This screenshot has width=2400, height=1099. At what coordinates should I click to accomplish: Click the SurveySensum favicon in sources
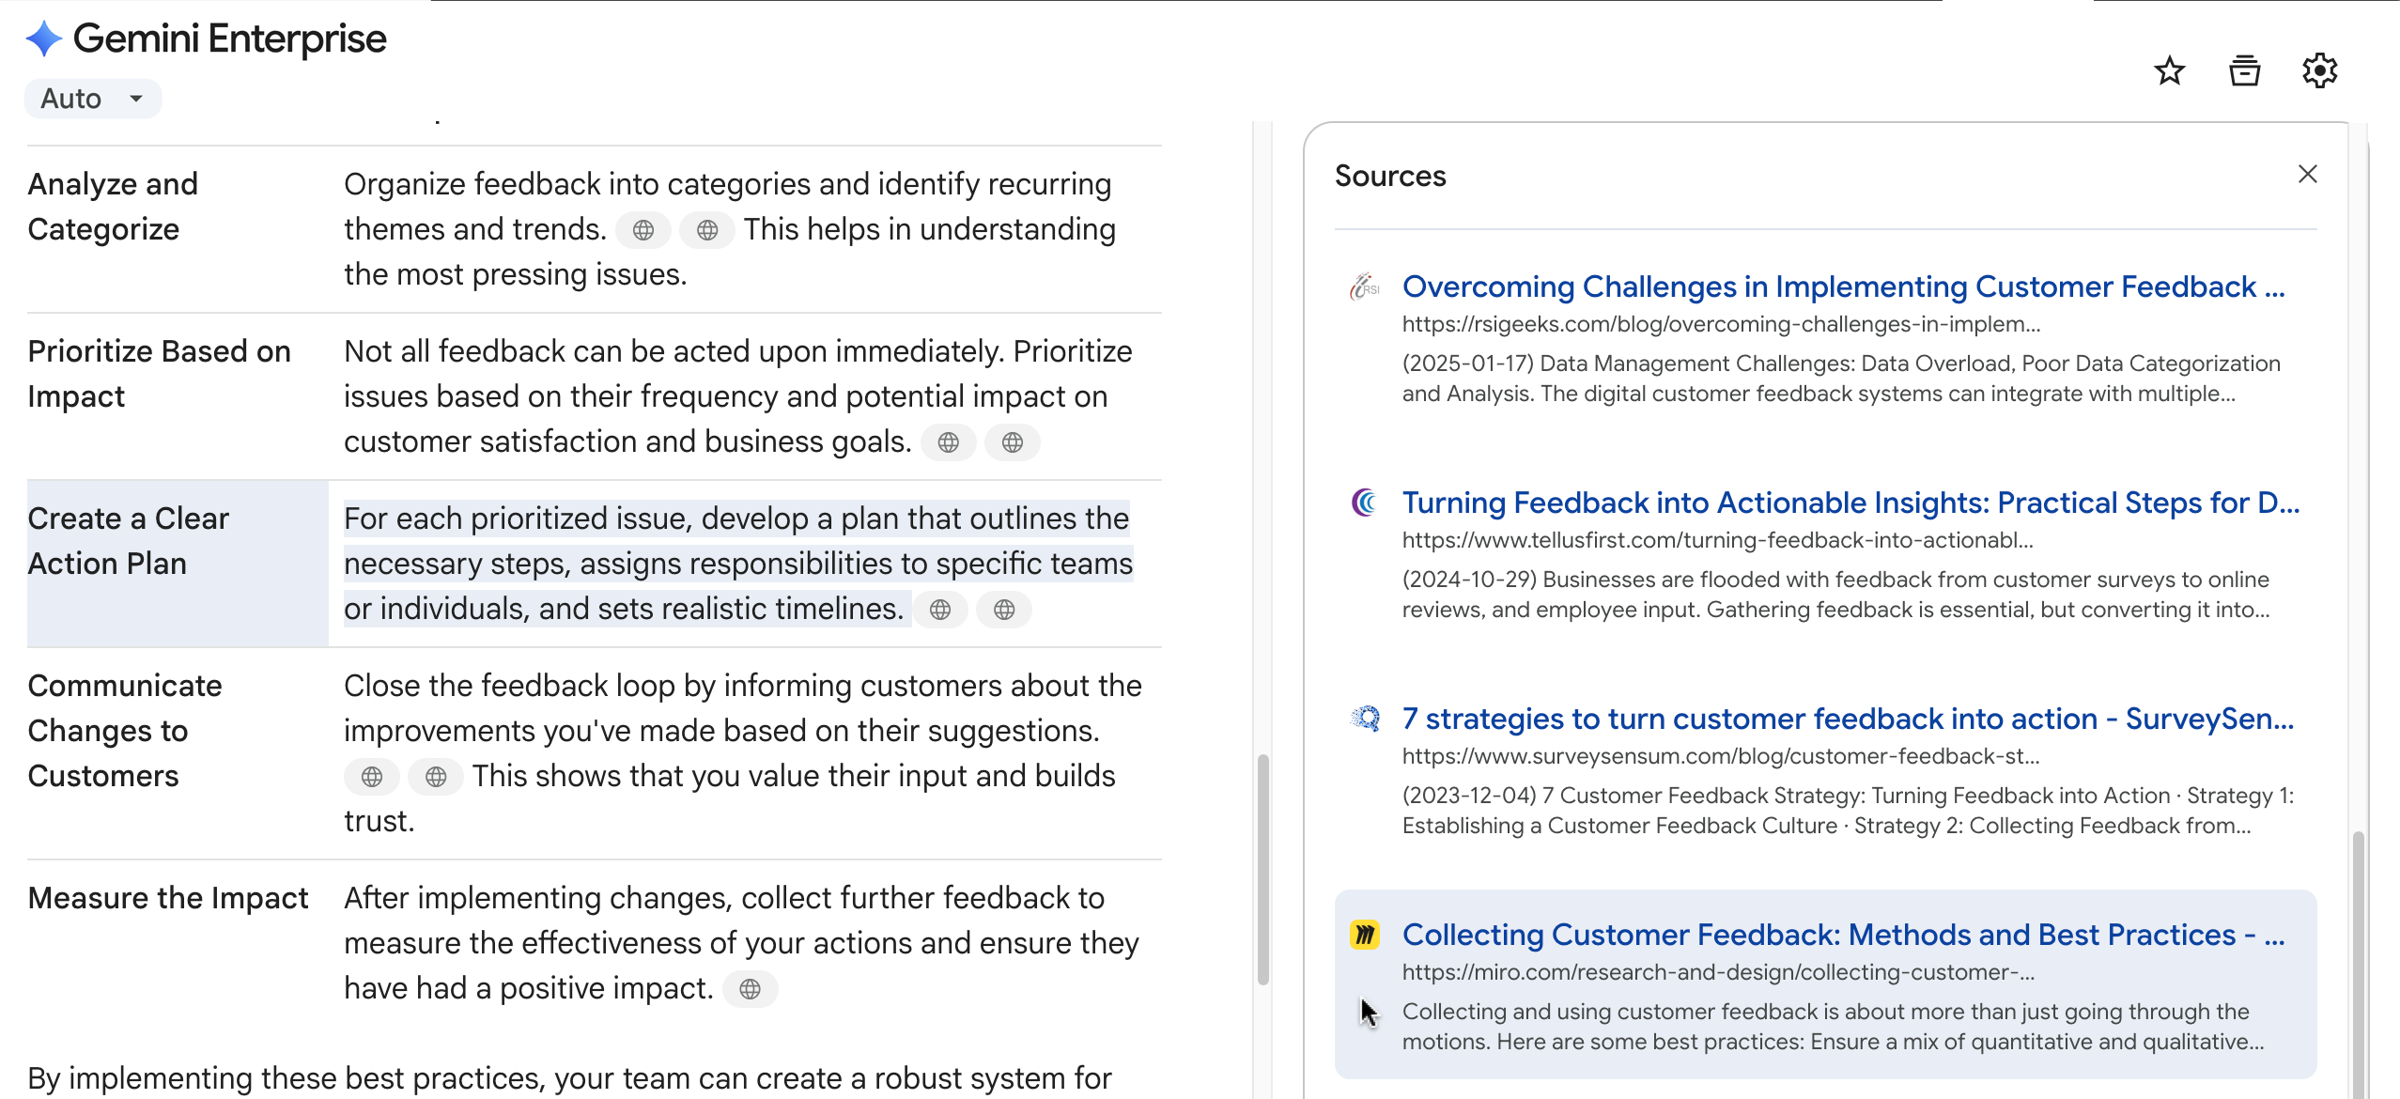pos(1364,719)
